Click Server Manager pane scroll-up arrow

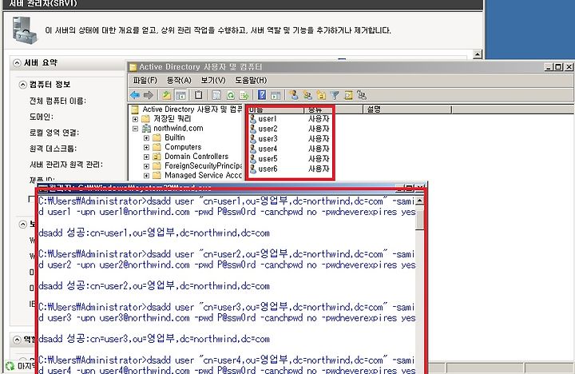[x=477, y=54]
